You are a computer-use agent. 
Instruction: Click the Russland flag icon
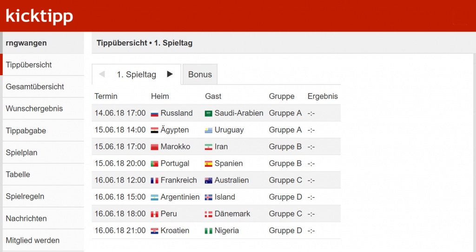154,114
